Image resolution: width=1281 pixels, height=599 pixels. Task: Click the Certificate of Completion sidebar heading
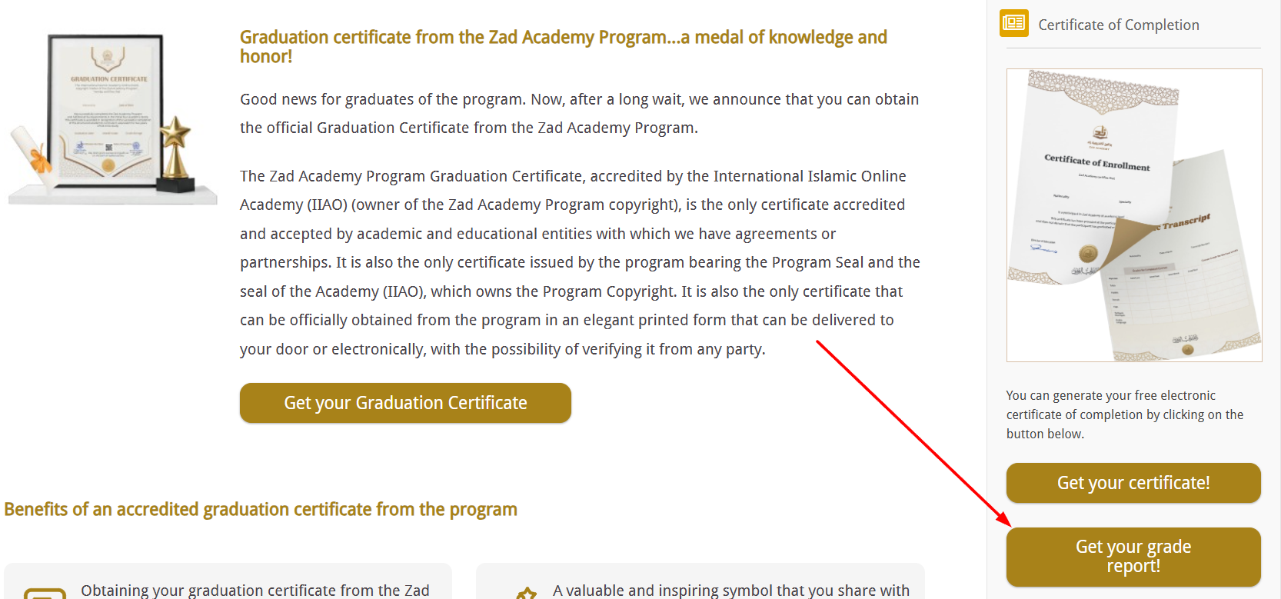click(x=1118, y=25)
